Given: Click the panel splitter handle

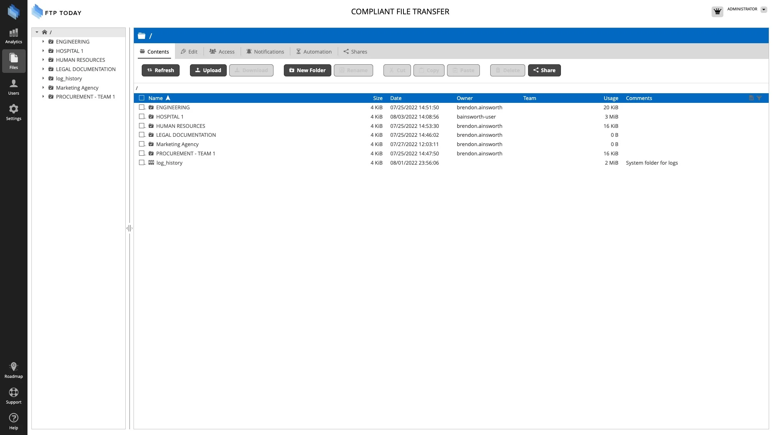Looking at the screenshot, I should point(129,228).
